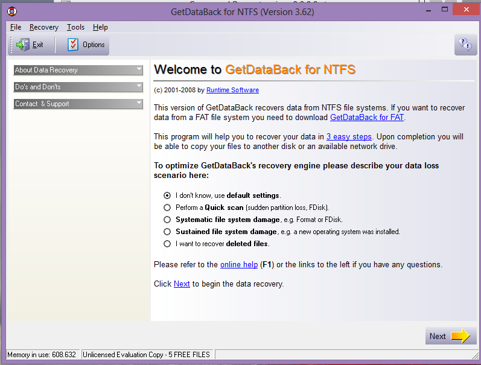Image resolution: width=481 pixels, height=365 pixels.
Task: Expand the About Data Recovery panel
Action: [78, 70]
